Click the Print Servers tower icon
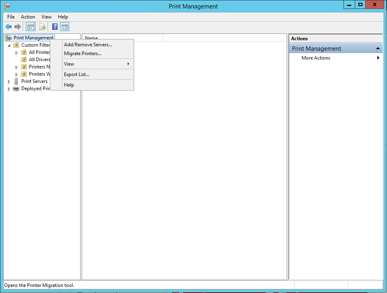The height and width of the screenshot is (293, 387). (16, 81)
